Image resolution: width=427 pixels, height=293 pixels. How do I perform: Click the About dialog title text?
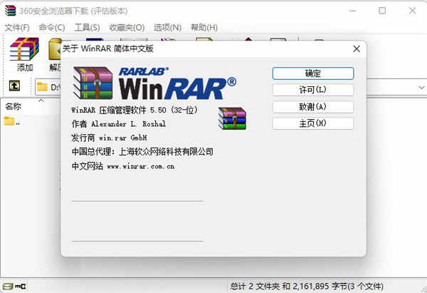pos(108,48)
